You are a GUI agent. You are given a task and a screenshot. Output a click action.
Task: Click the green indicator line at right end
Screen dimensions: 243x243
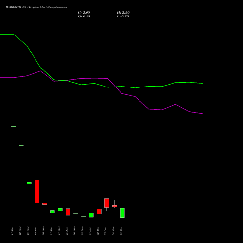202,83
